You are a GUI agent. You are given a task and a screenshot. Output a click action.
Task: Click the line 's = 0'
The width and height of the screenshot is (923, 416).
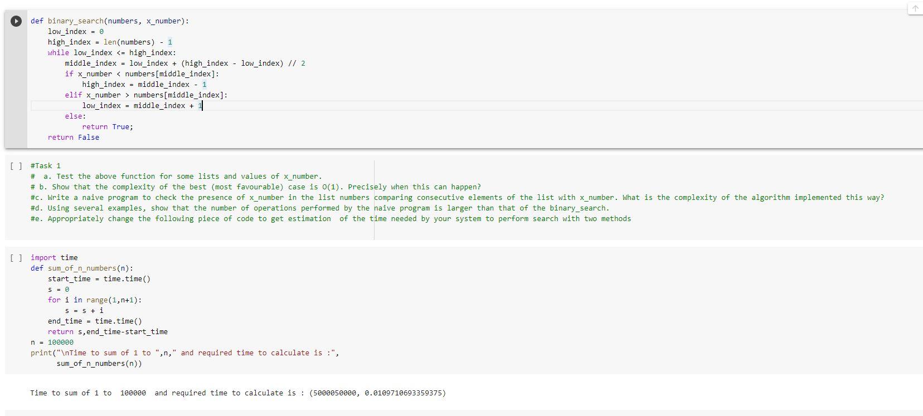tap(59, 290)
